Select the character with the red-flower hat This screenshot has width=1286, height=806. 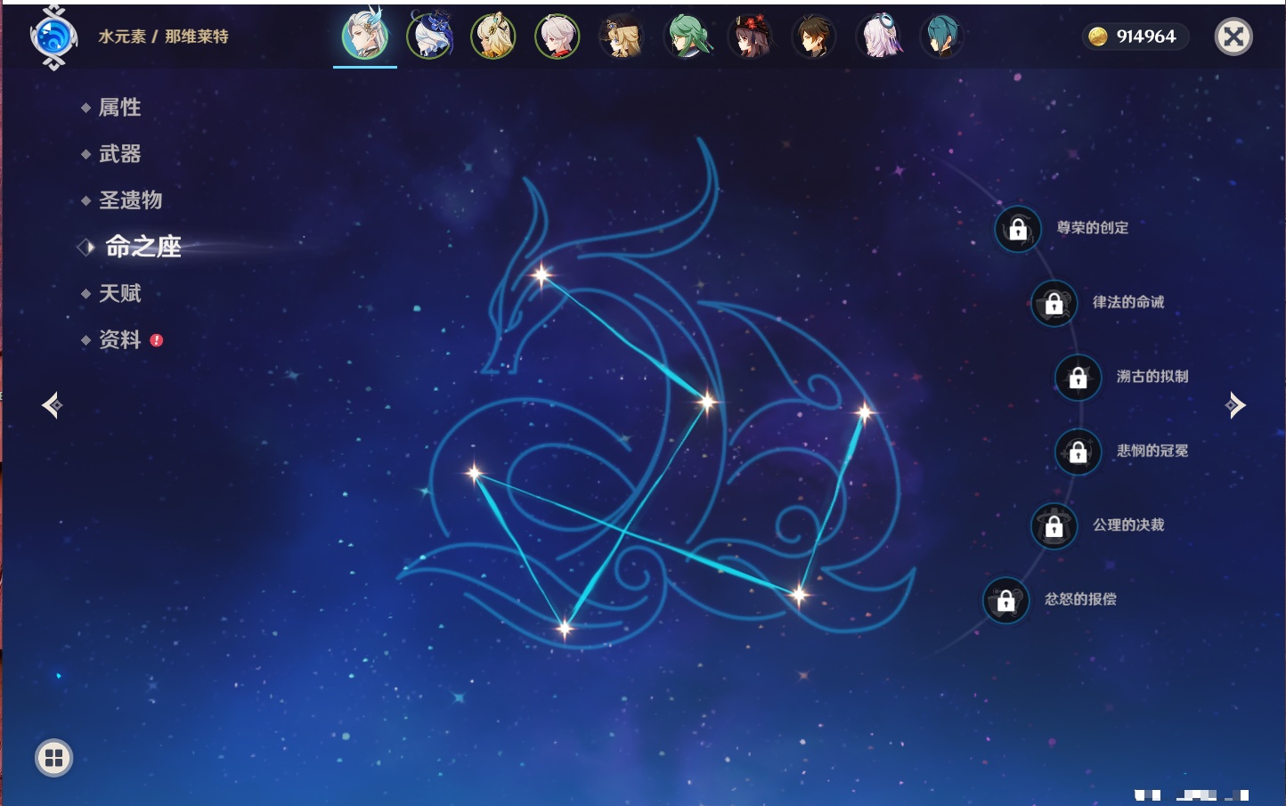[750, 37]
